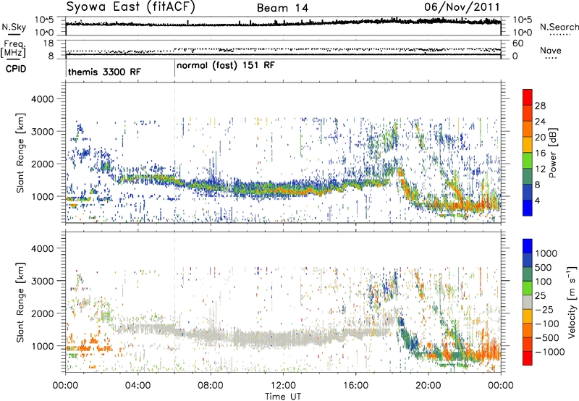Viewport: 579px width, 401px height.
Task: Click the '1000' tick on the Velocity colorbar
Action: pos(546,253)
